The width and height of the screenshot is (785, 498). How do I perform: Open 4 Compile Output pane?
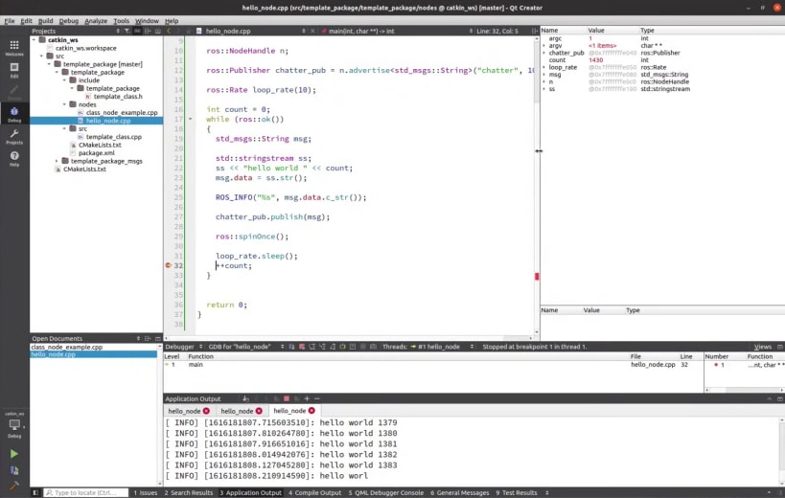[315, 493]
